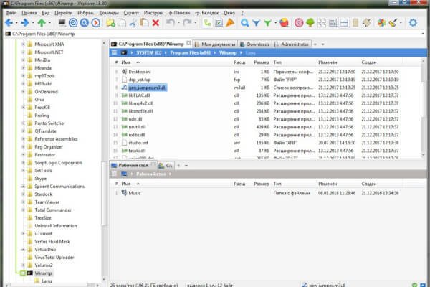Select the TeamViewer folder in tree
430x287 pixels.
point(47,202)
